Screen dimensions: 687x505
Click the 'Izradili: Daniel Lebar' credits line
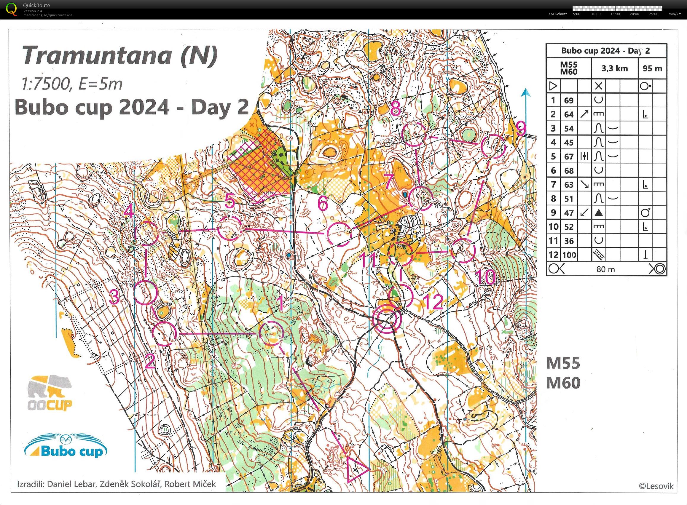(x=117, y=484)
